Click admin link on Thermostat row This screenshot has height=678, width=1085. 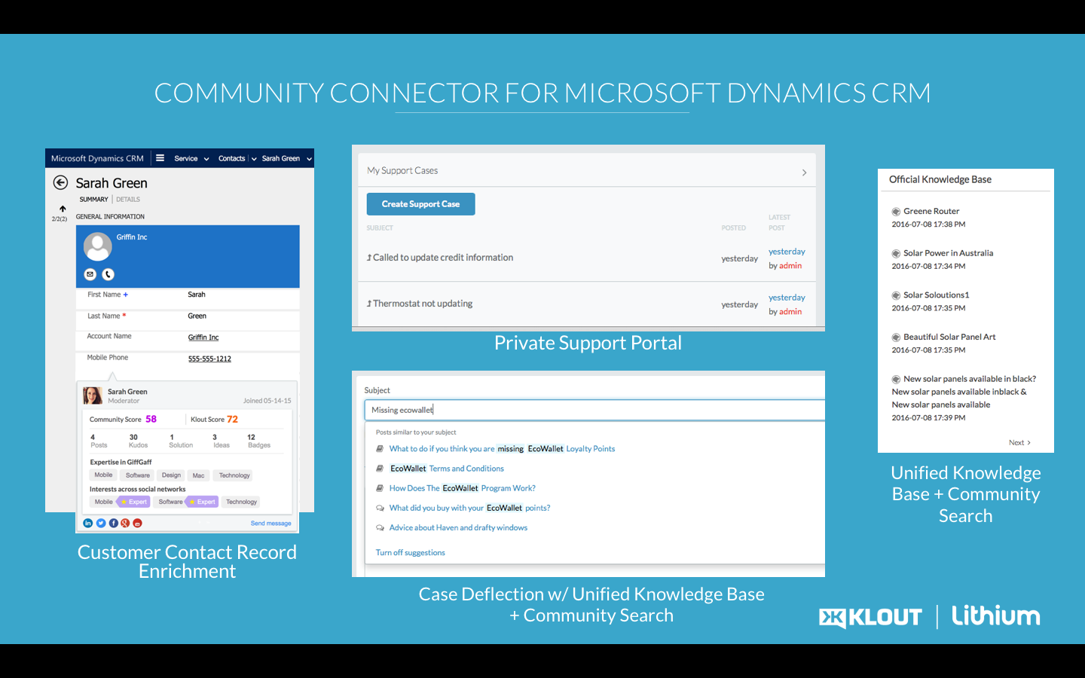tap(790, 312)
